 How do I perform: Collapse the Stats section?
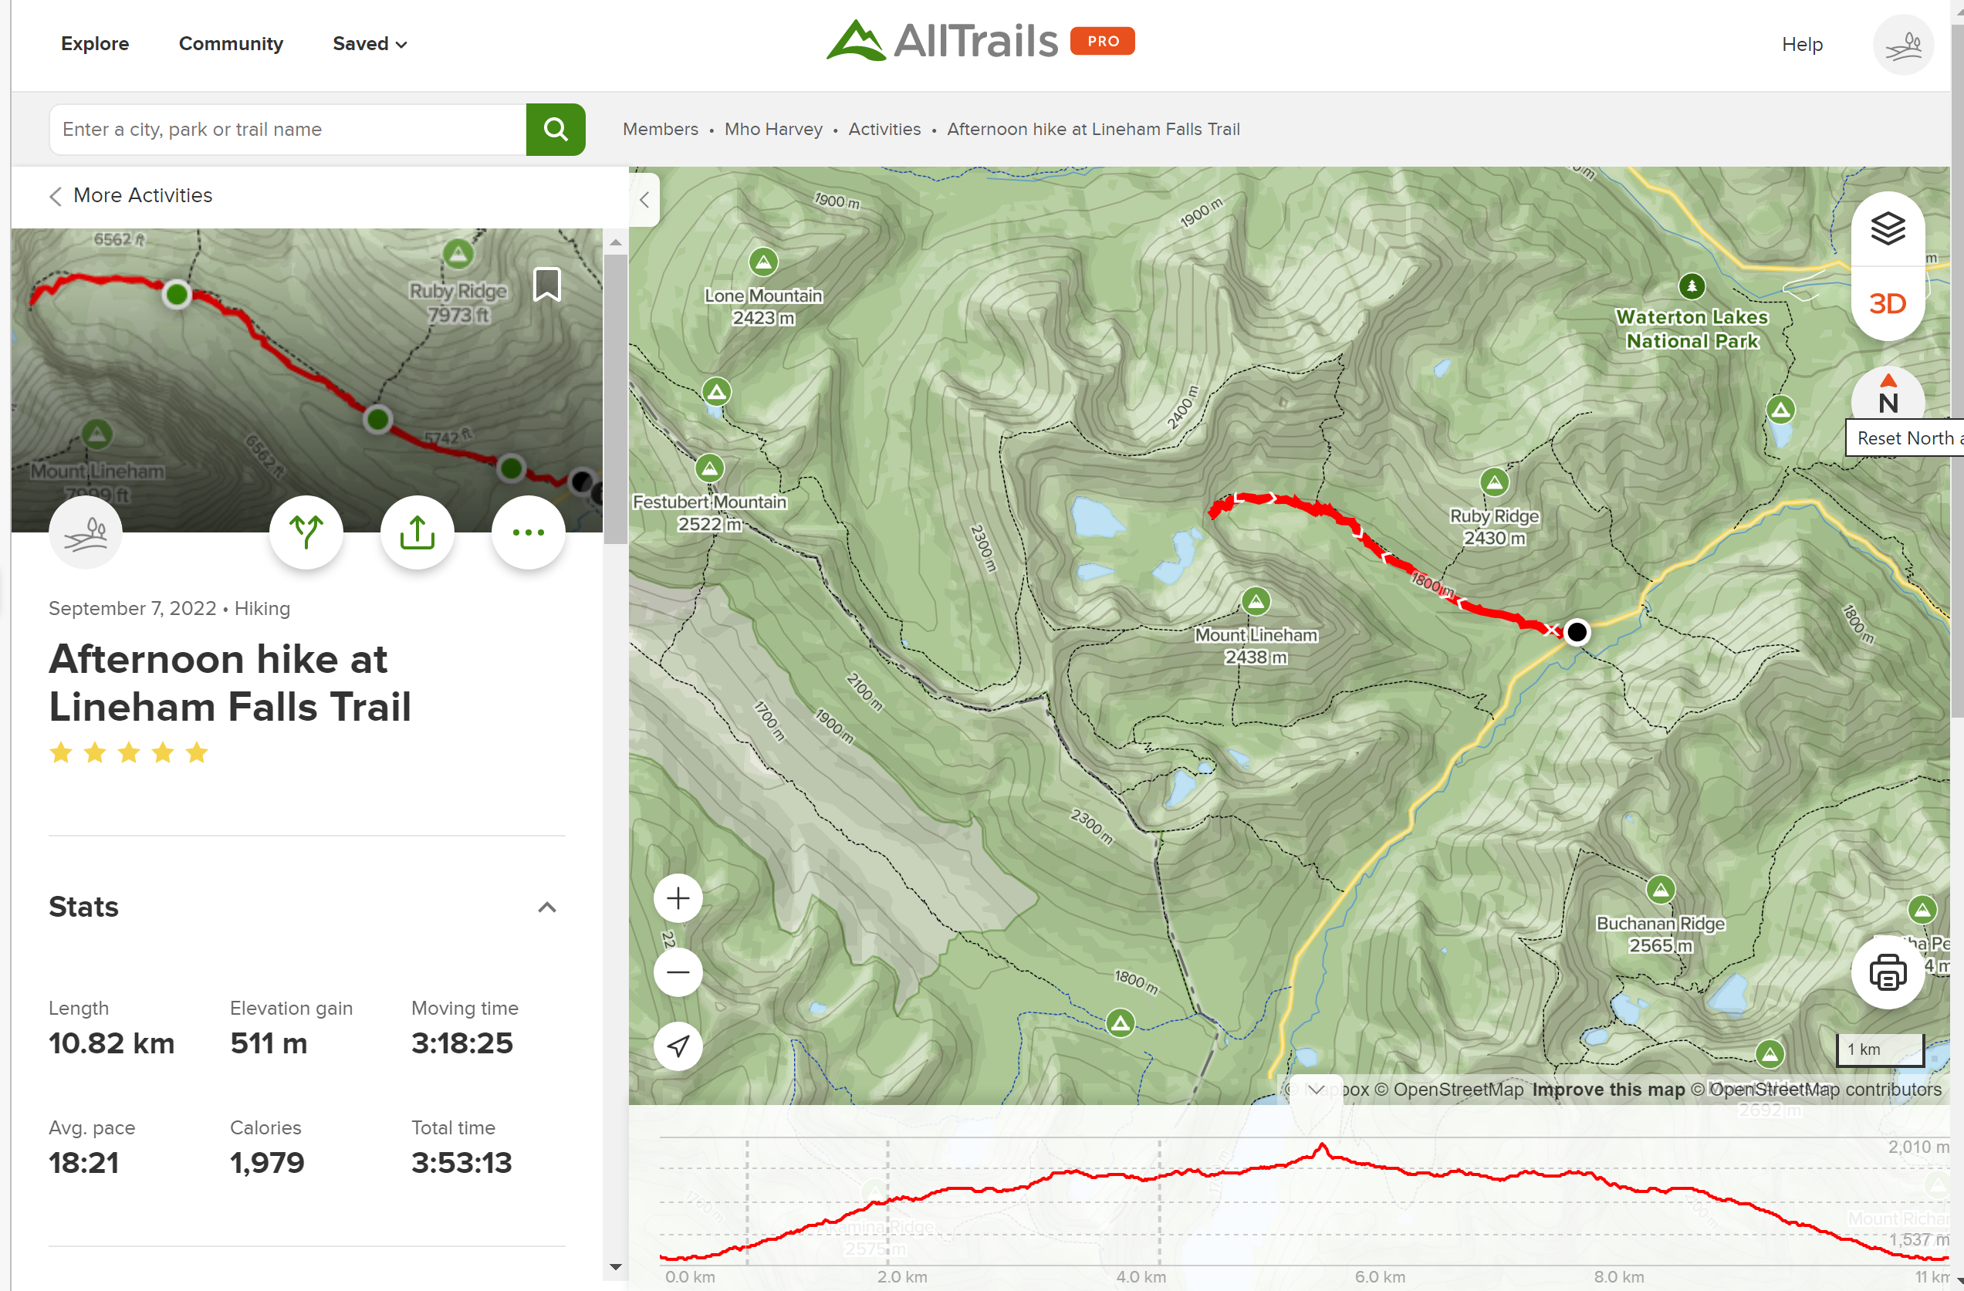click(x=546, y=907)
